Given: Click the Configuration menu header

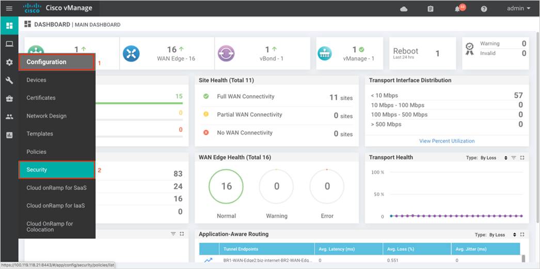Looking at the screenshot, I should coord(56,62).
